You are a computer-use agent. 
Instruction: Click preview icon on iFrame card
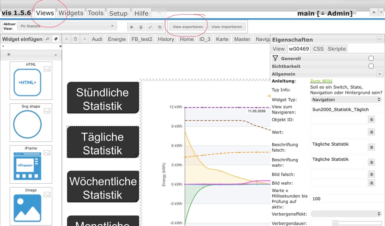47,153
